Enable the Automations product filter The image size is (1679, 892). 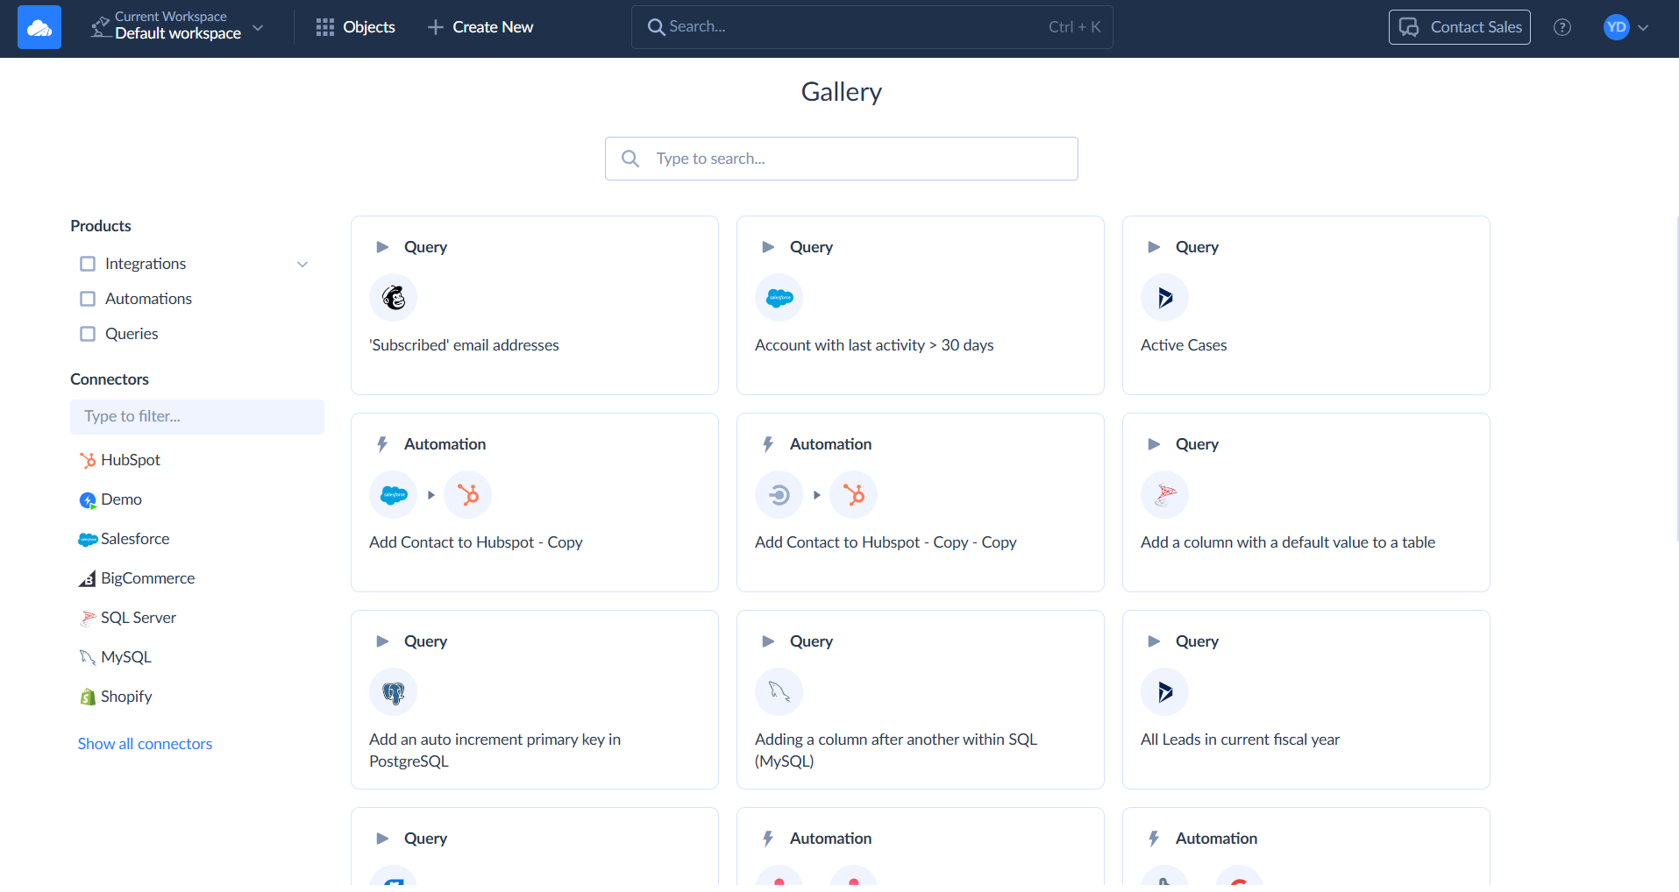(x=88, y=299)
